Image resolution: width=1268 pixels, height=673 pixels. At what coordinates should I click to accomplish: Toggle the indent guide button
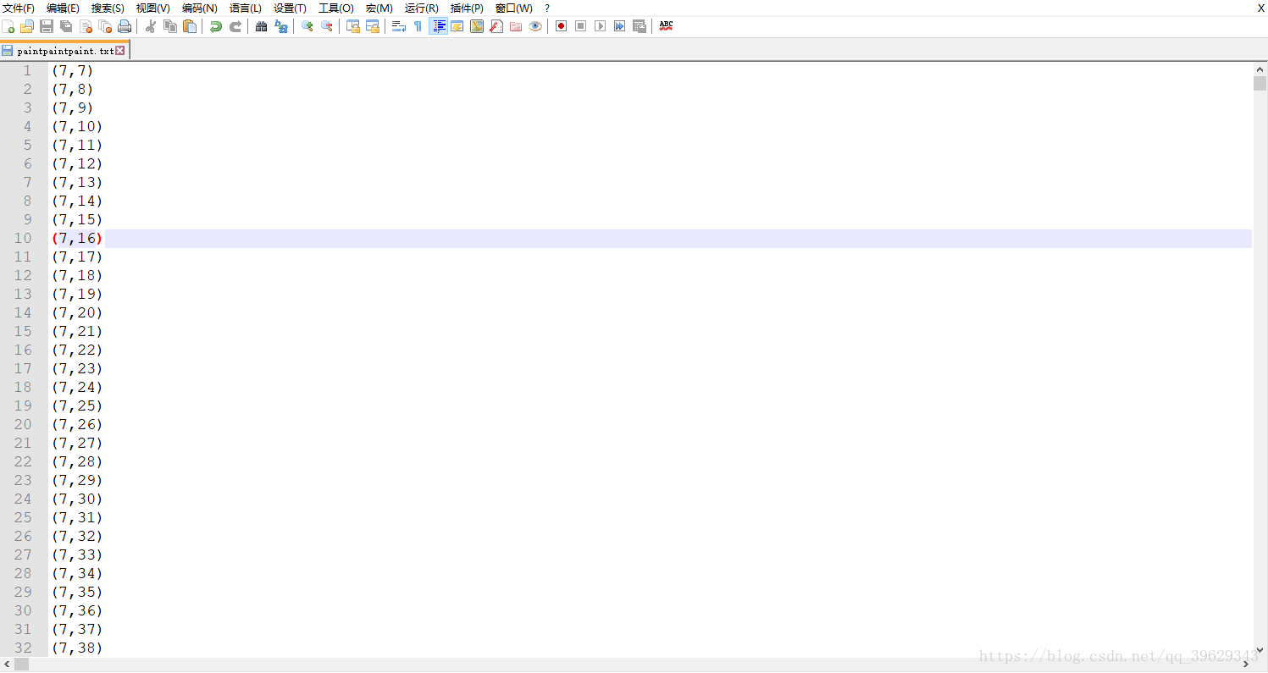pos(438,26)
